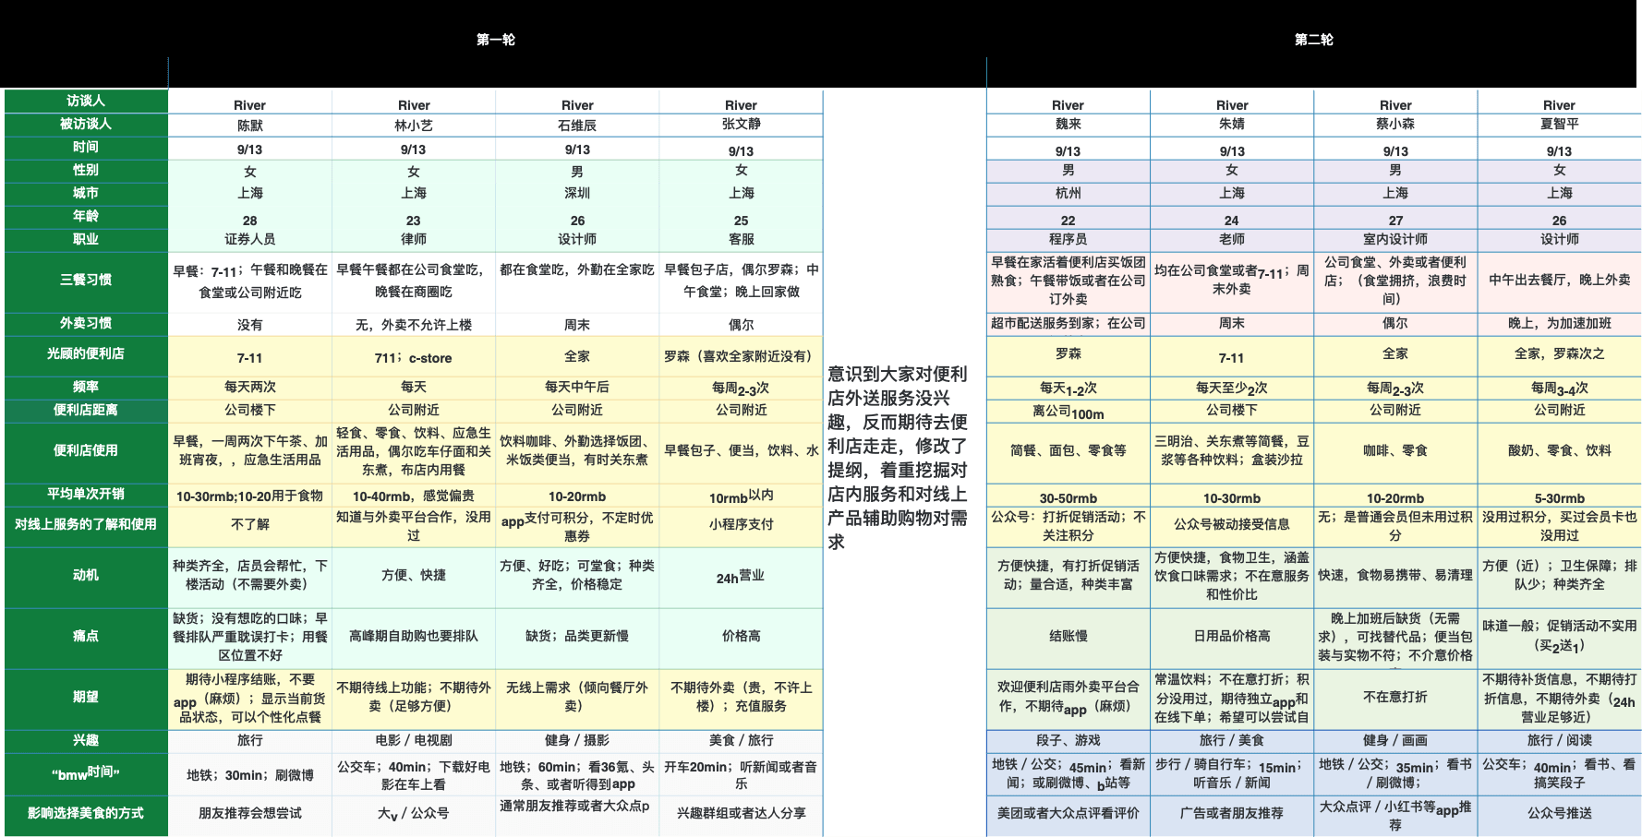
Task: Select the "bmw时间" row header
Action: click(x=86, y=774)
